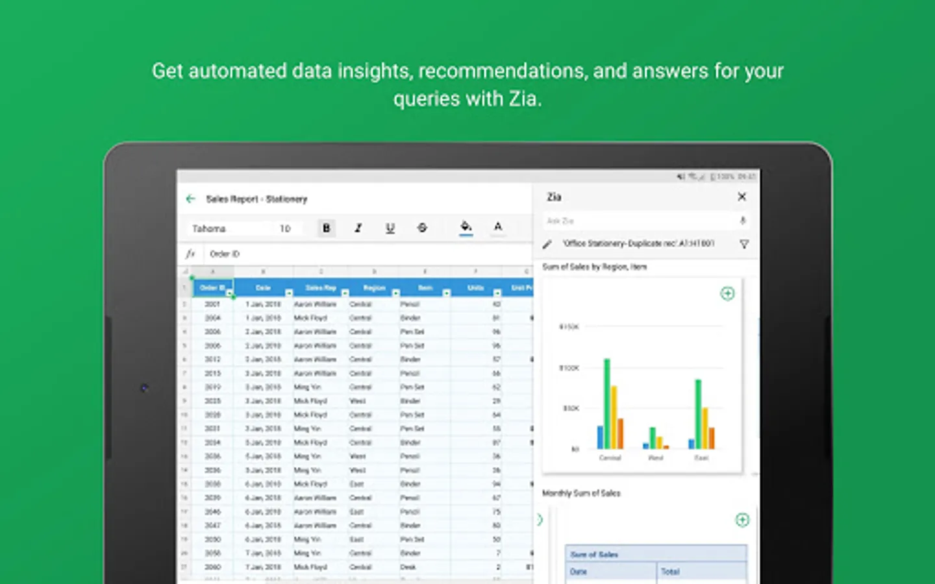Image resolution: width=935 pixels, height=584 pixels.
Task: Select order ID cell 2001
Action: point(212,304)
